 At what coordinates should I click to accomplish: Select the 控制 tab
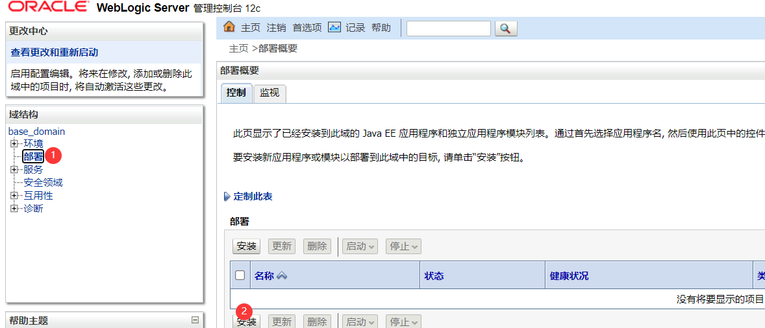coord(236,93)
